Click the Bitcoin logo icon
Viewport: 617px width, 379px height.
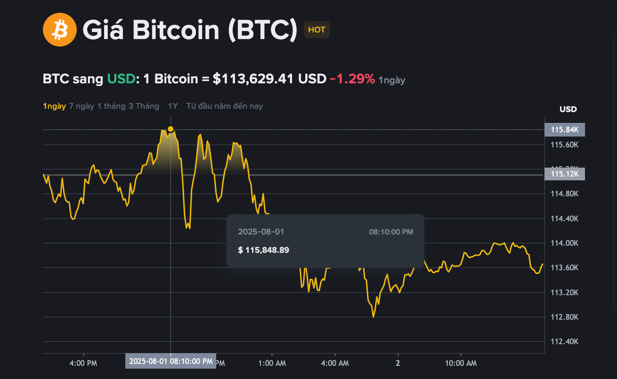[59, 29]
